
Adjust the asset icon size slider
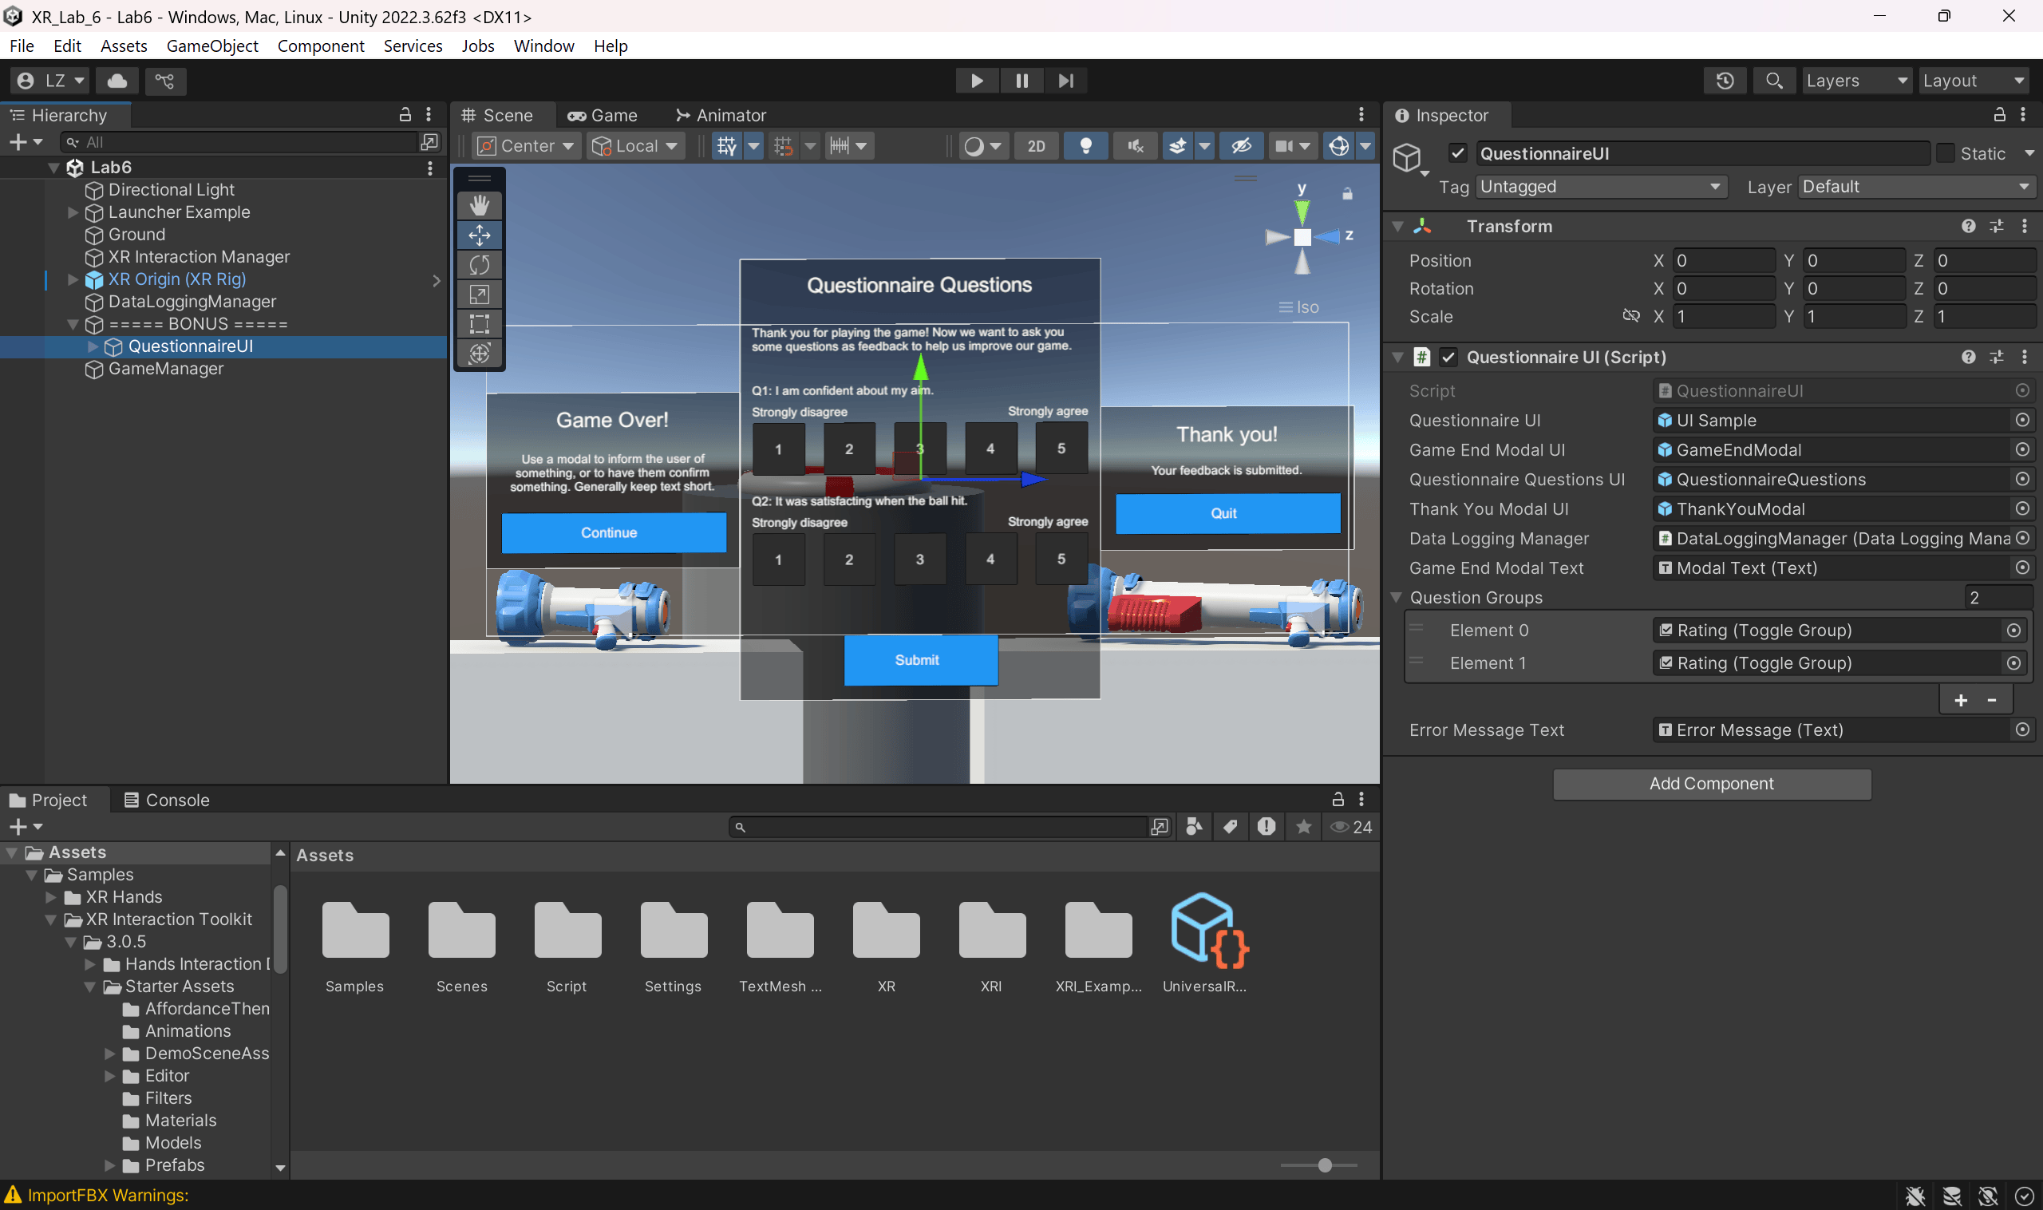[x=1325, y=1165]
